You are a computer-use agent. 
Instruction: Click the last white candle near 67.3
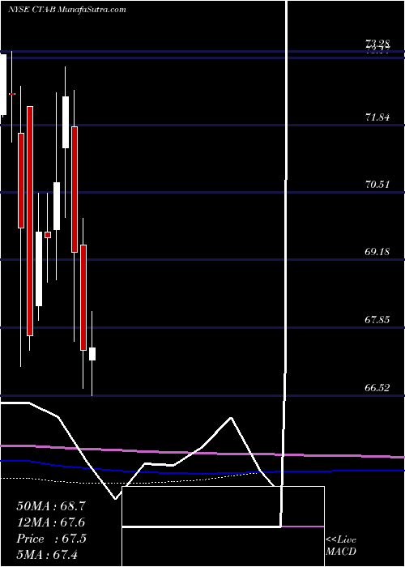pyautogui.click(x=92, y=354)
